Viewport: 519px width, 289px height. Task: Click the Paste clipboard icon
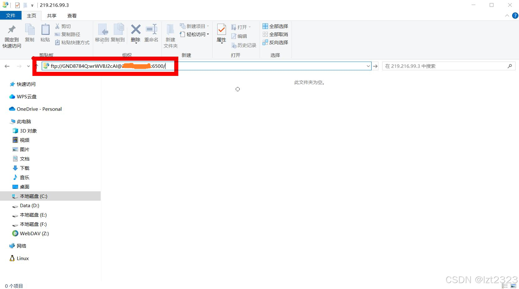pos(45,30)
